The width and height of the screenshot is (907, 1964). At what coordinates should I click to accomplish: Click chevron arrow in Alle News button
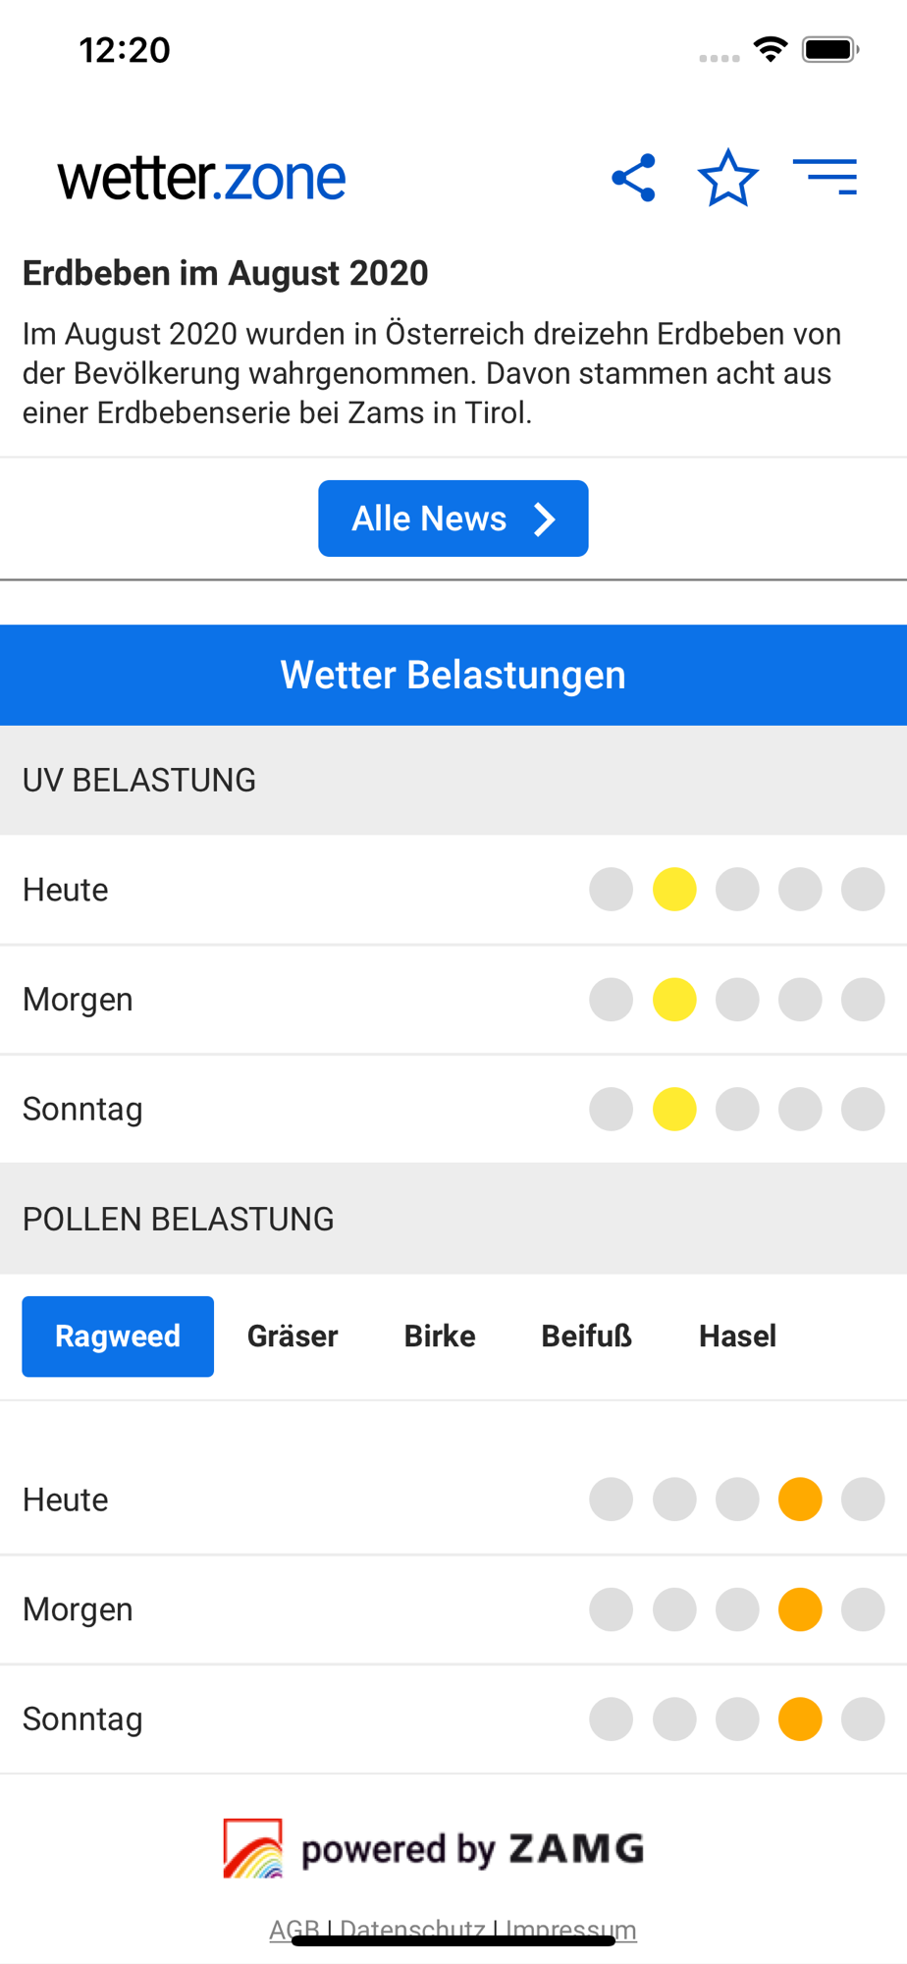click(544, 518)
